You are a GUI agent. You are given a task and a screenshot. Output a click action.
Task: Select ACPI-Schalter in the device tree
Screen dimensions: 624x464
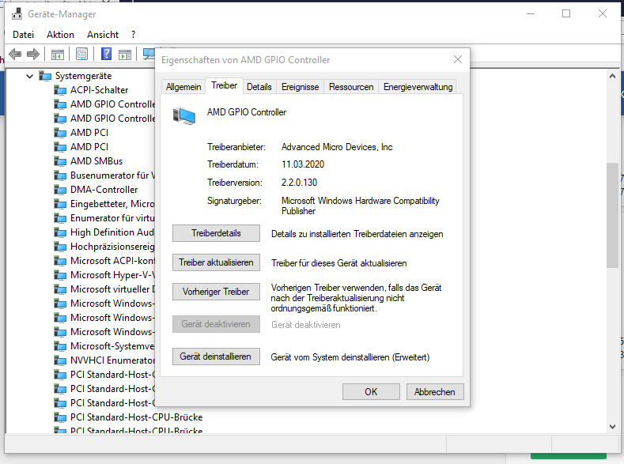pyautogui.click(x=99, y=90)
